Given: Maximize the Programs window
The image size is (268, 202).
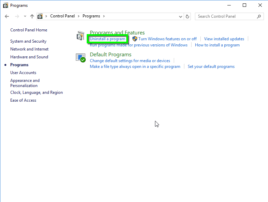Looking at the screenshot, I should [x=244, y=5].
